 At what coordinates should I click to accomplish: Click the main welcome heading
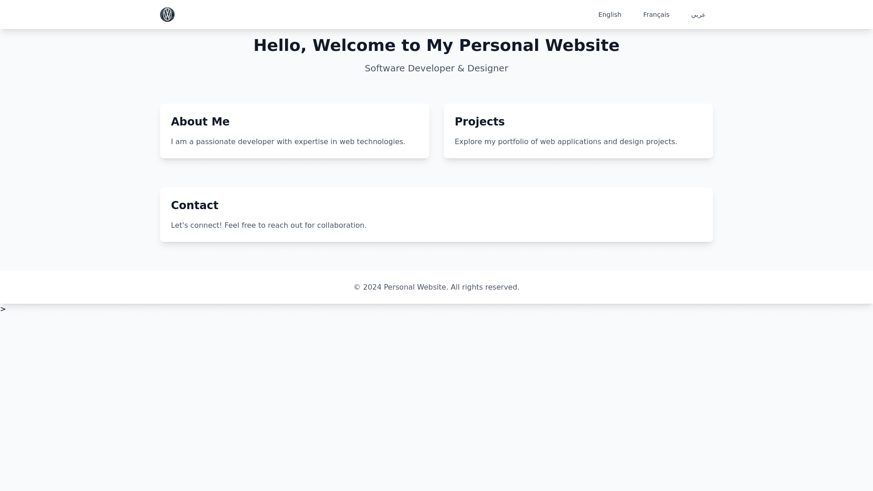(436, 45)
